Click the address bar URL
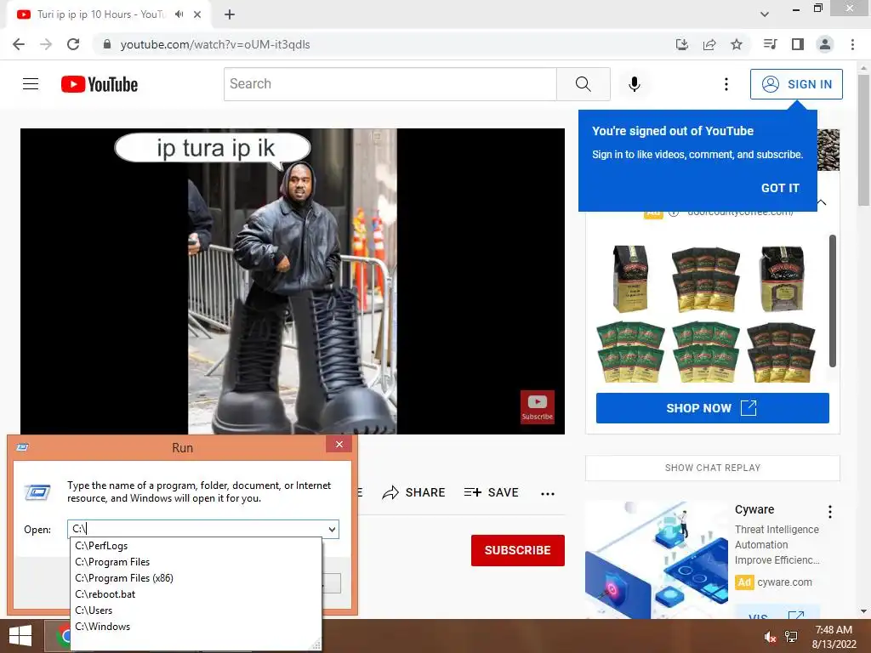This screenshot has width=871, height=653. [x=215, y=44]
